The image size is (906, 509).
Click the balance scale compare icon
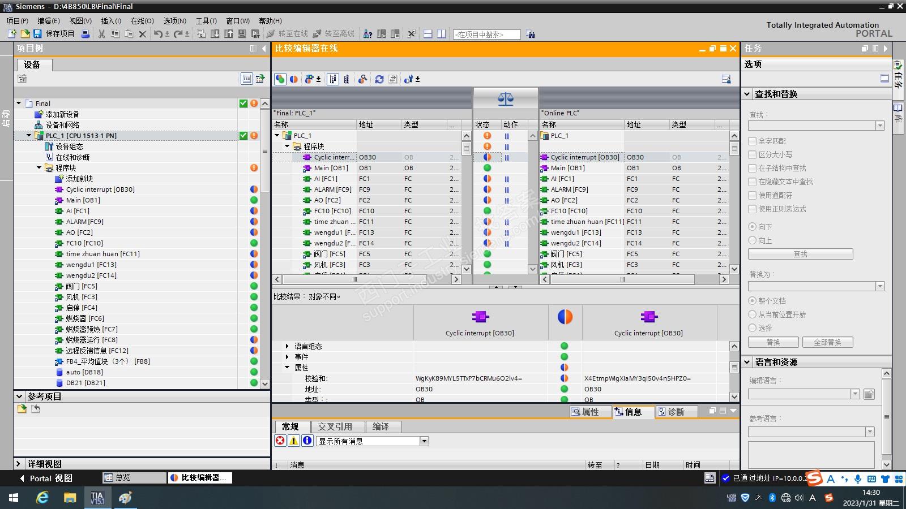[x=506, y=99]
